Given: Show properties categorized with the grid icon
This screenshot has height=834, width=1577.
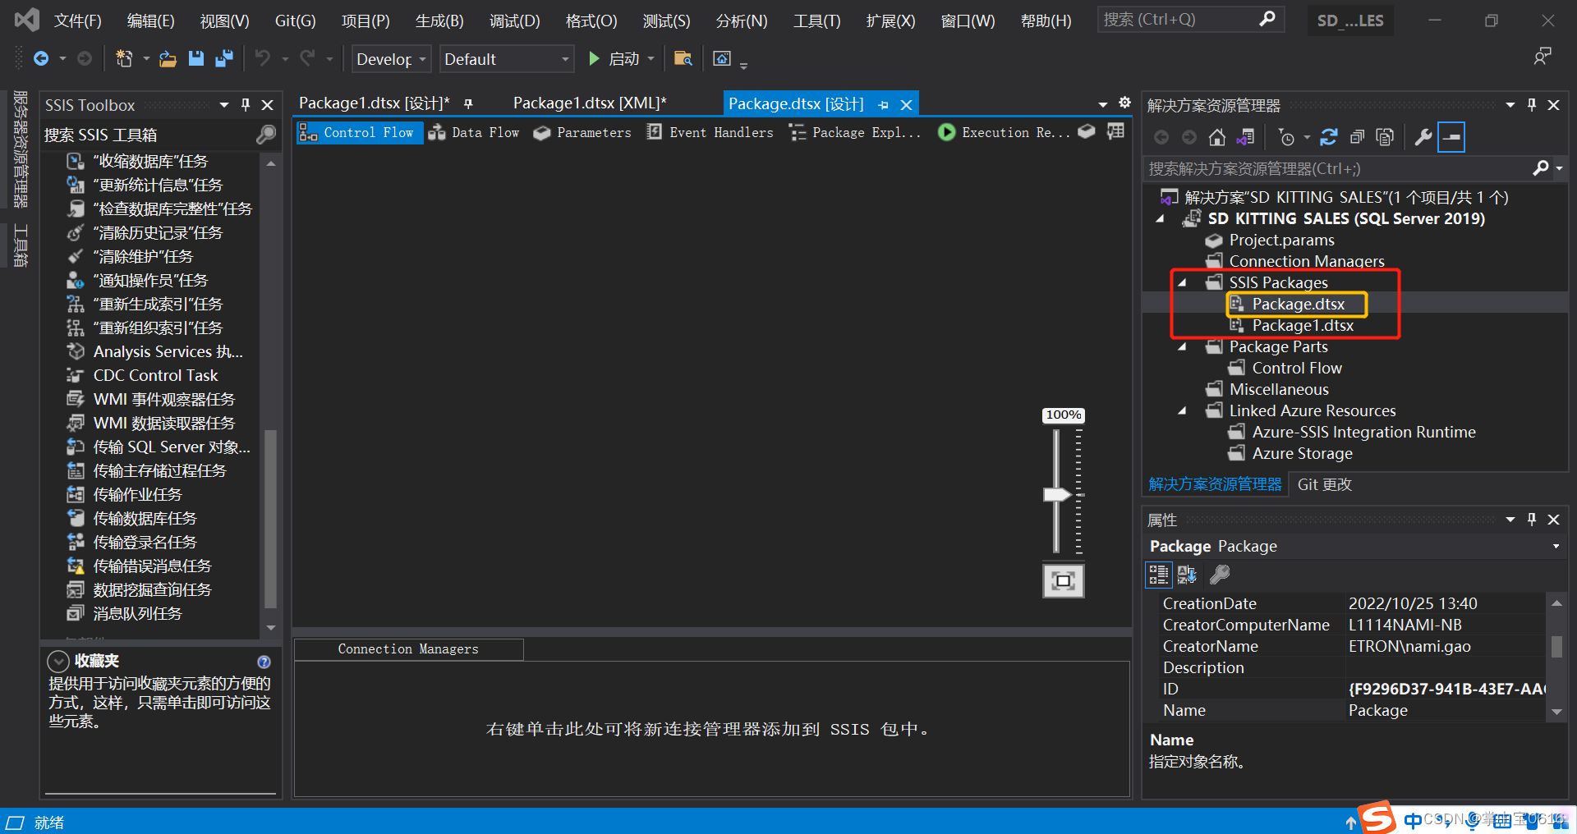Looking at the screenshot, I should point(1158,575).
